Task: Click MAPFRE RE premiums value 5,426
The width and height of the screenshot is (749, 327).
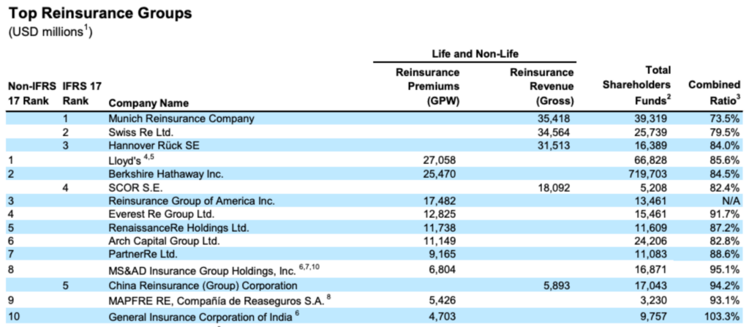Action: (x=443, y=301)
